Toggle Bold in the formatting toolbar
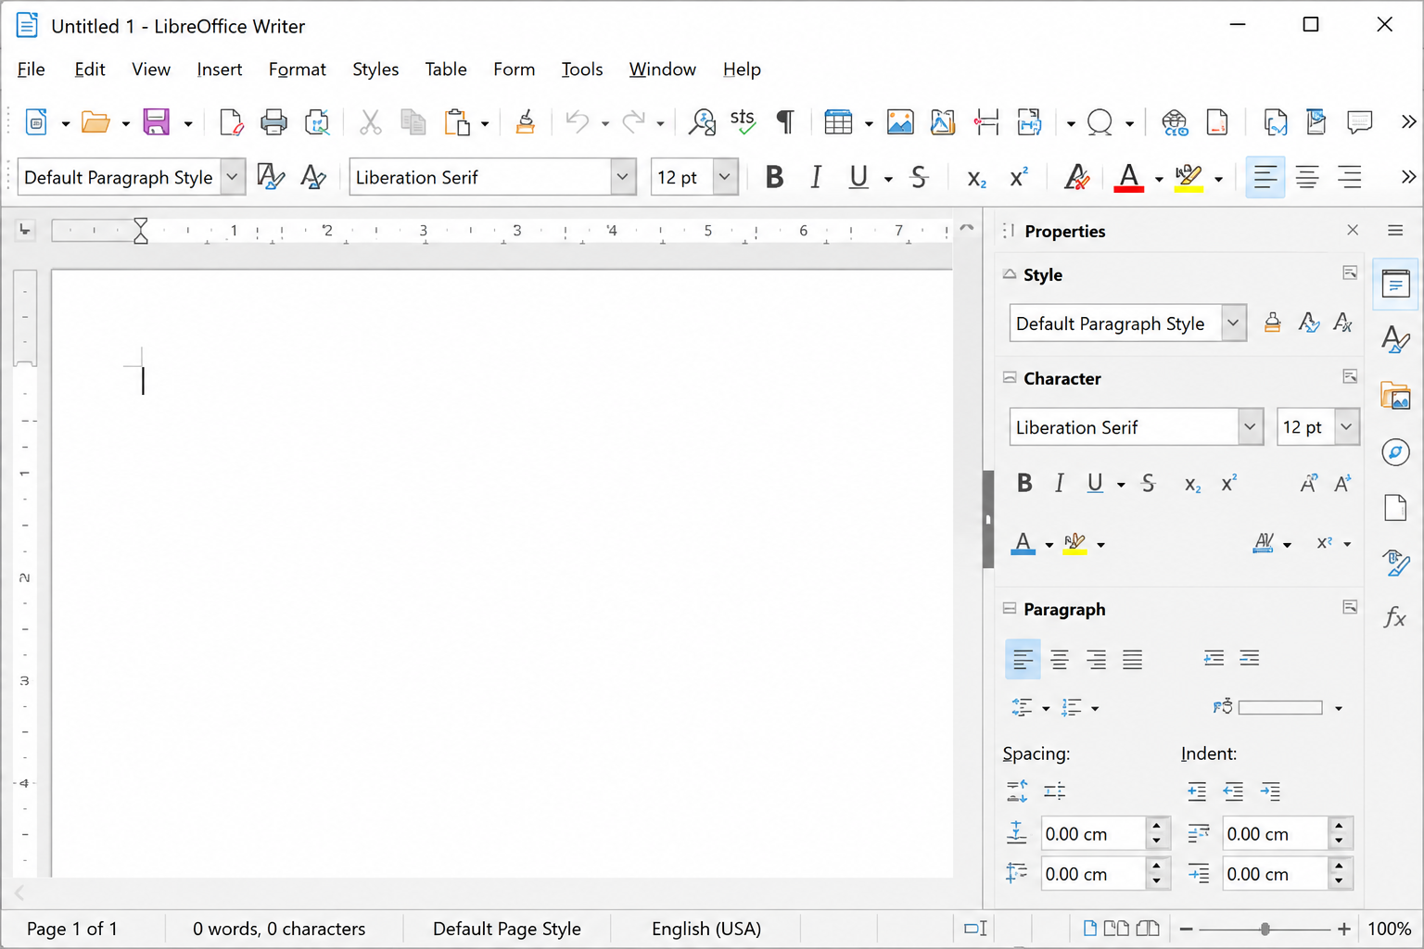This screenshot has width=1424, height=949. coord(775,177)
